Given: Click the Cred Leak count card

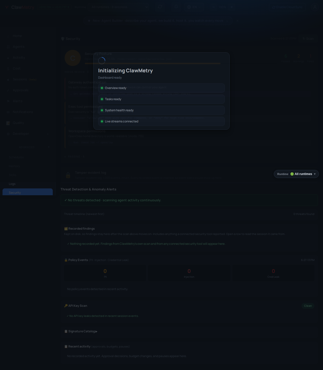Looking at the screenshot, I should coord(273,273).
